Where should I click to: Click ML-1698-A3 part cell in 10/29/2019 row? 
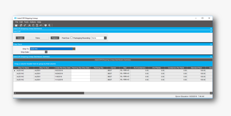pos(125,74)
